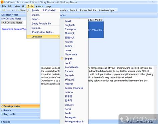Select Lietuvos language
Viewport: 158px width, 124px height.
point(74,105)
